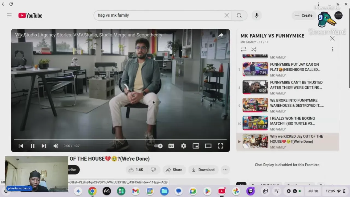Start voice search with microphone
350x197 pixels.
256,15
